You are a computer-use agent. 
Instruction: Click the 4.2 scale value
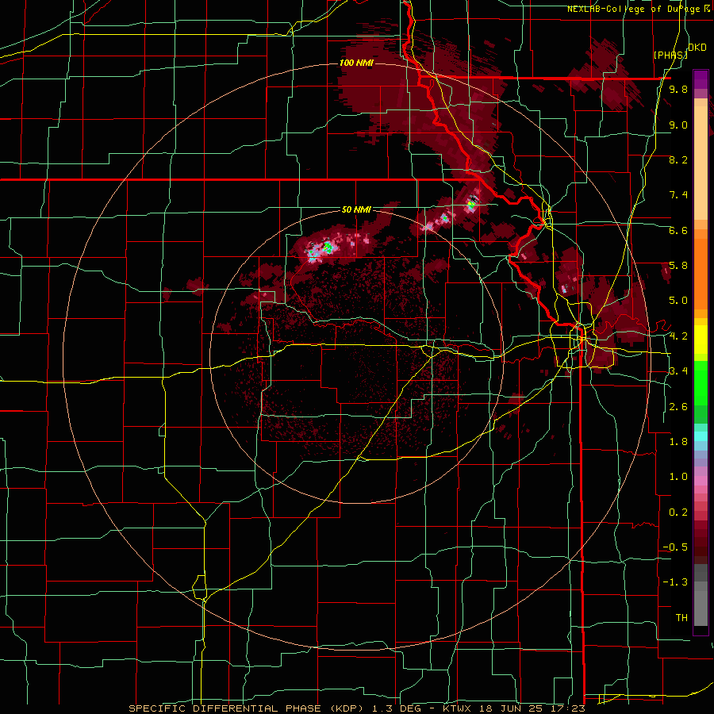pyautogui.click(x=678, y=336)
